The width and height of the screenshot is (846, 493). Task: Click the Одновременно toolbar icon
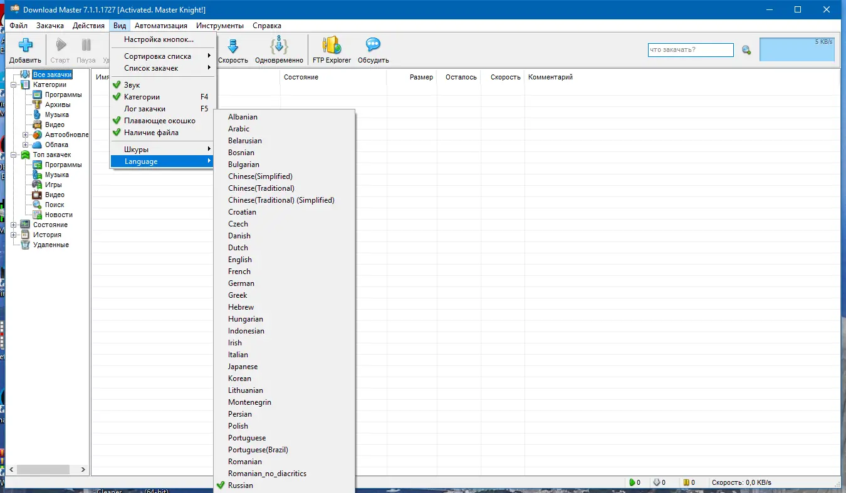[279, 45]
